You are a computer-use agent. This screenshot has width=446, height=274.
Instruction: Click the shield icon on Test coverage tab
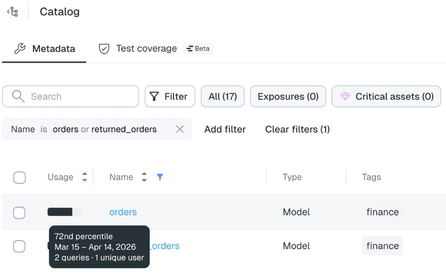coord(104,49)
